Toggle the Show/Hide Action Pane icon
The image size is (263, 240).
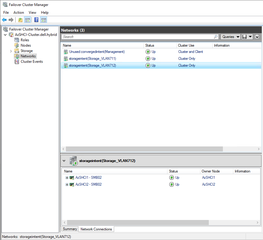[x=44, y=20]
